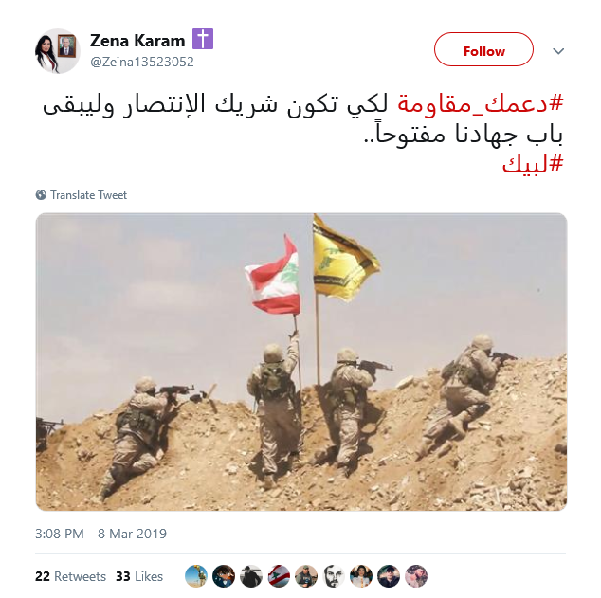Image resolution: width=601 pixels, height=598 pixels.
Task: Click the Lebanese flag liker avatar
Action: [279, 576]
